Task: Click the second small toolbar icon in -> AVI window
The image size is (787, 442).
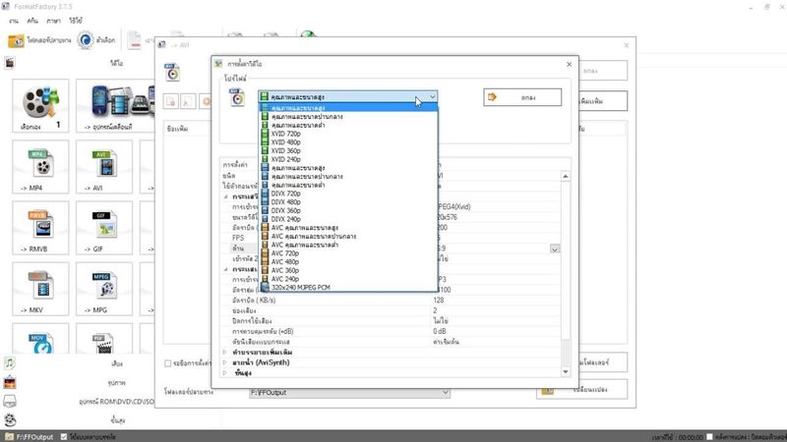Action: (x=188, y=101)
